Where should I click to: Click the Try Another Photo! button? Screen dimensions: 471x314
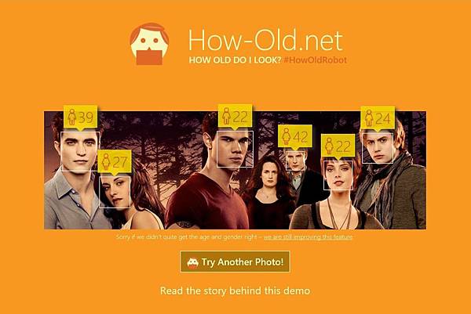[x=235, y=262]
